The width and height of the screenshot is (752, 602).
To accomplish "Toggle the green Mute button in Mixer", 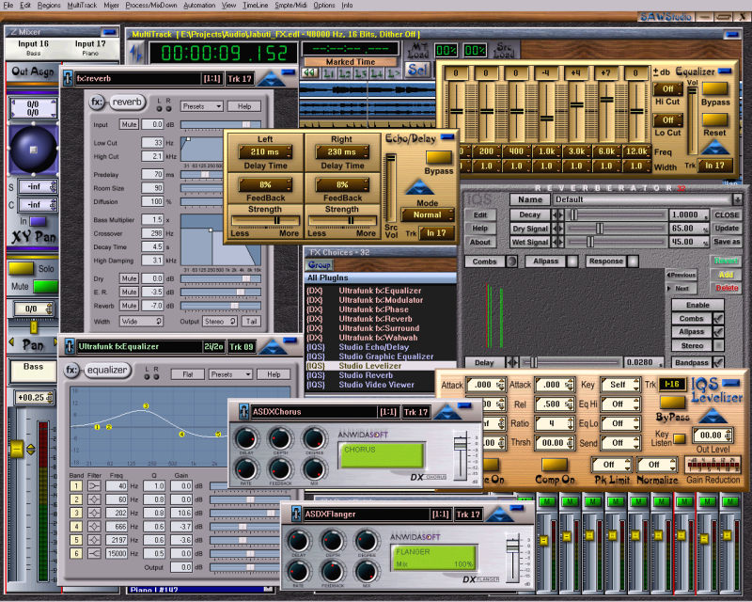I will pos(45,287).
